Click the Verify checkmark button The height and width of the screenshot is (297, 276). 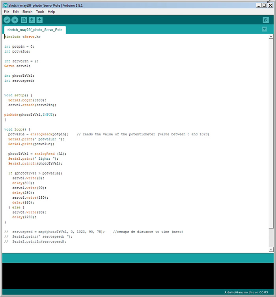click(7, 20)
